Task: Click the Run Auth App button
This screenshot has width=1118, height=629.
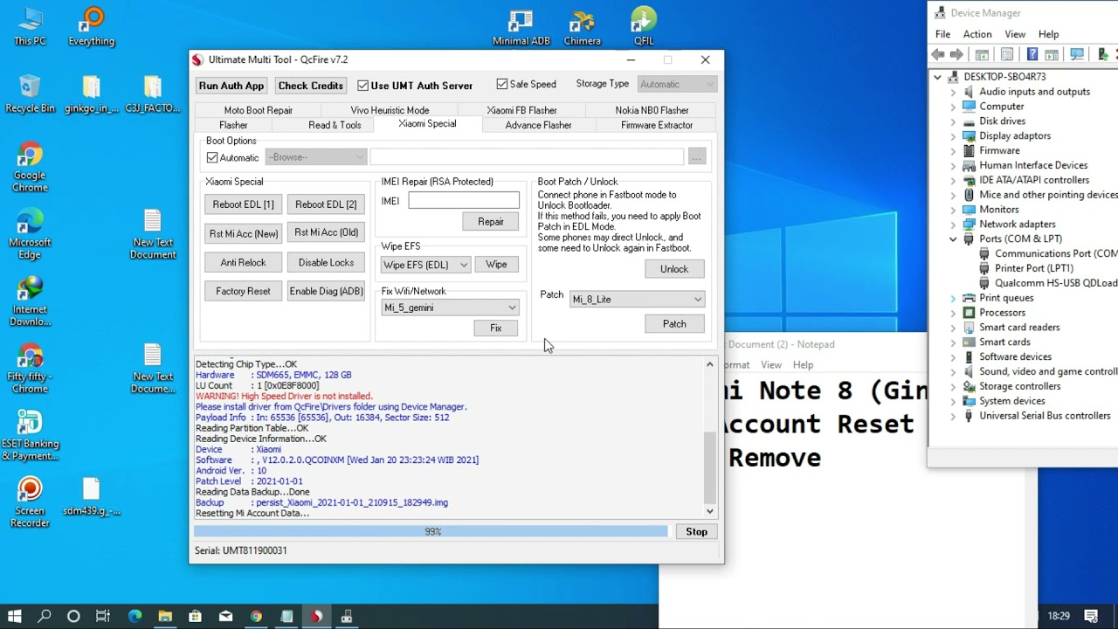Action: click(231, 86)
